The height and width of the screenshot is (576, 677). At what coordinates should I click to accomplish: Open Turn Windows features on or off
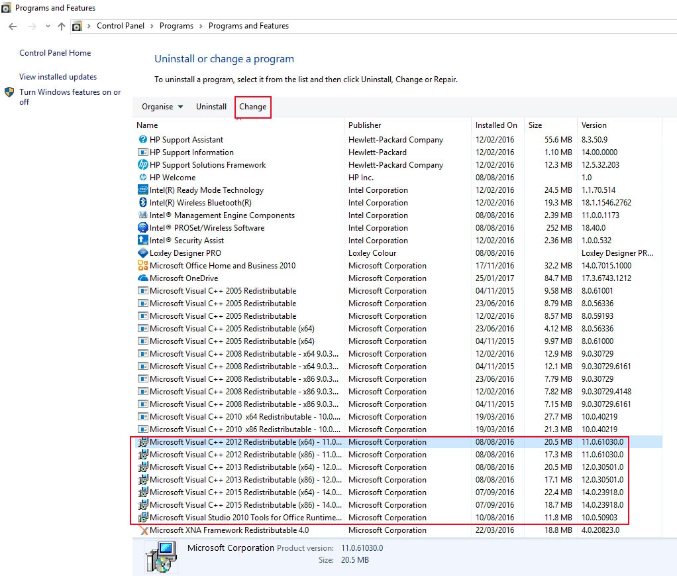pos(70,97)
